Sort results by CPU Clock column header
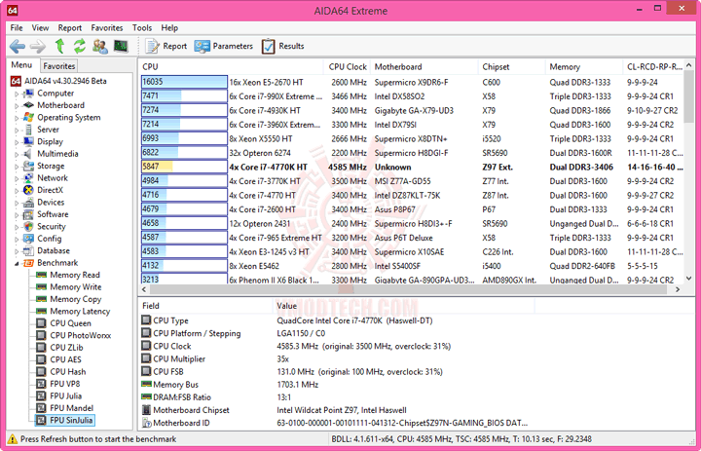Viewport: 701px width, 451px height. 347,66
